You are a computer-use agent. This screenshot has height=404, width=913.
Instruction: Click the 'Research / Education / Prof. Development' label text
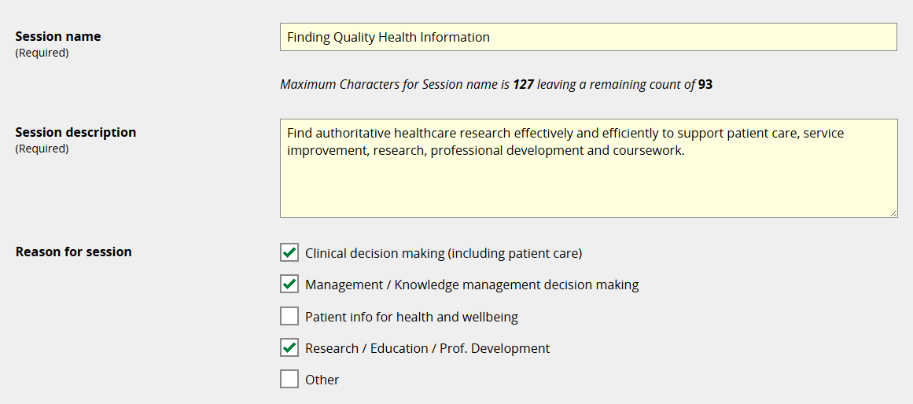click(x=427, y=348)
